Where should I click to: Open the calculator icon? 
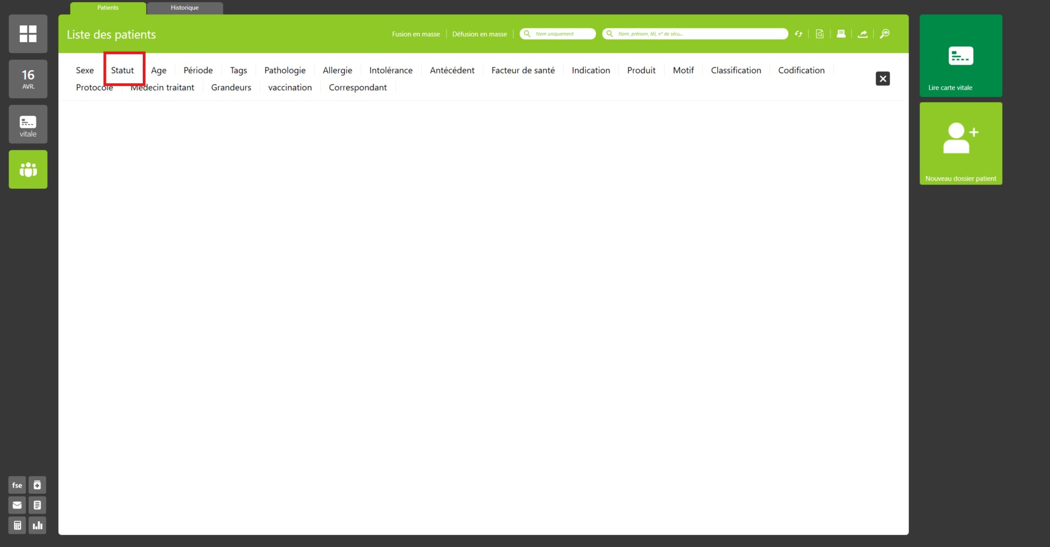[17, 526]
